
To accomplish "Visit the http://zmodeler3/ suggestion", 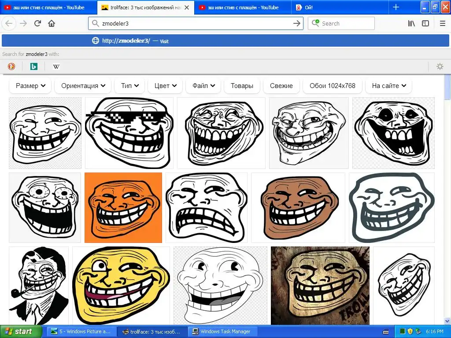I will pyautogui.click(x=225, y=41).
